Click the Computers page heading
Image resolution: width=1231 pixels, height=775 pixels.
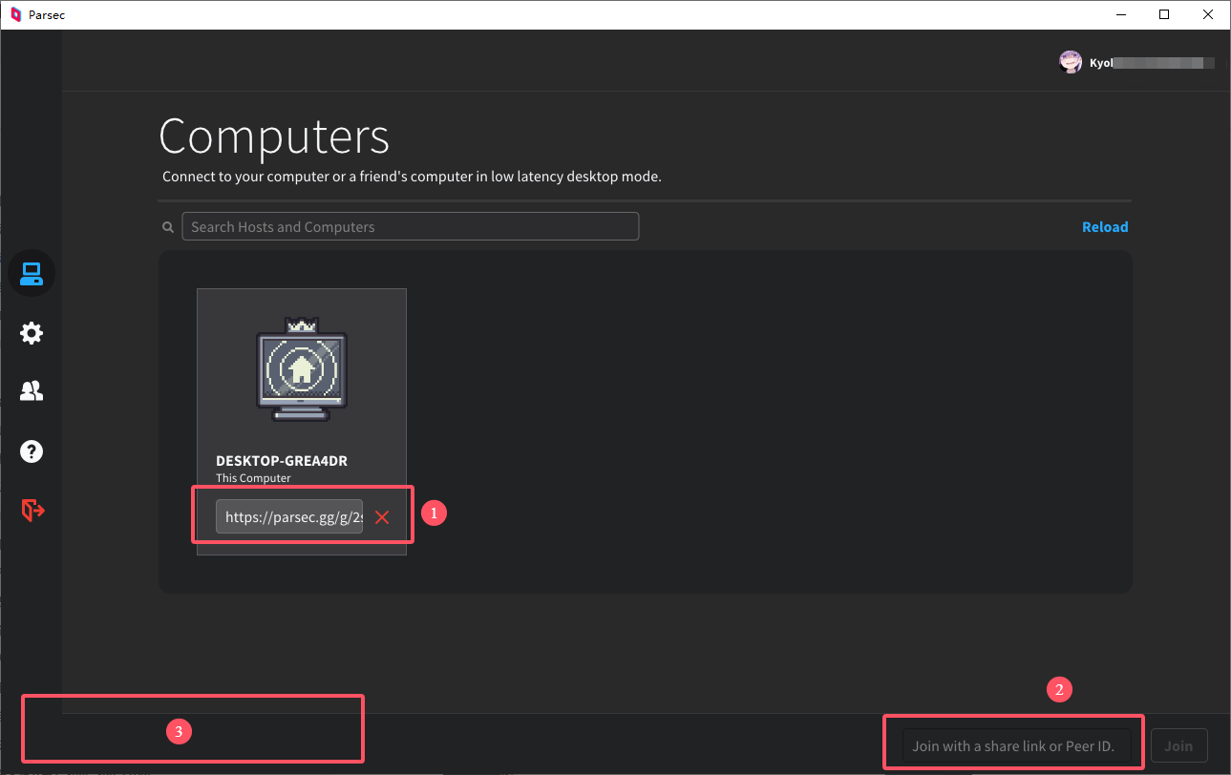tap(274, 136)
